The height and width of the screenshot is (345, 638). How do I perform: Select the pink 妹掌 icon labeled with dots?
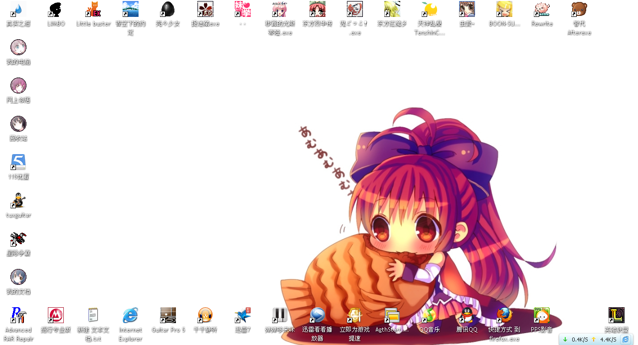point(243,9)
